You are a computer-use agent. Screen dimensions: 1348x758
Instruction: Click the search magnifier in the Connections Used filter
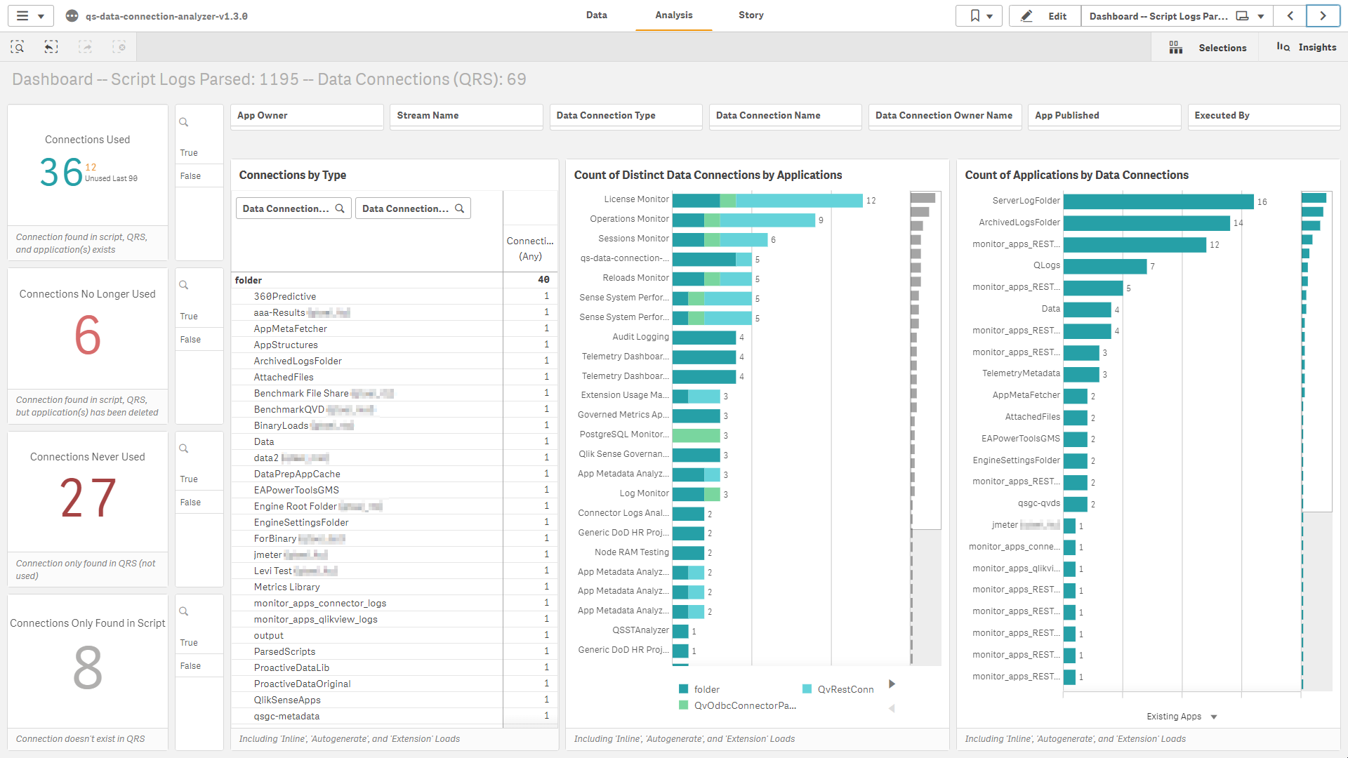[x=183, y=121]
